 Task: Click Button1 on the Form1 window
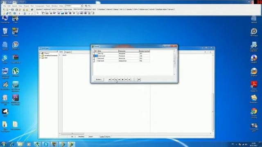pyautogui.click(x=99, y=80)
